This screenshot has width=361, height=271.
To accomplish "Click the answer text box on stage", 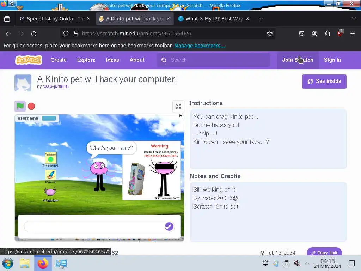I will 99,227.
